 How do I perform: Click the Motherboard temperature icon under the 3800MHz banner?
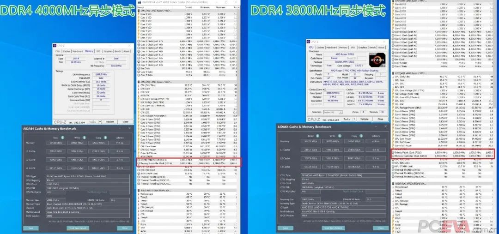pos(393,187)
